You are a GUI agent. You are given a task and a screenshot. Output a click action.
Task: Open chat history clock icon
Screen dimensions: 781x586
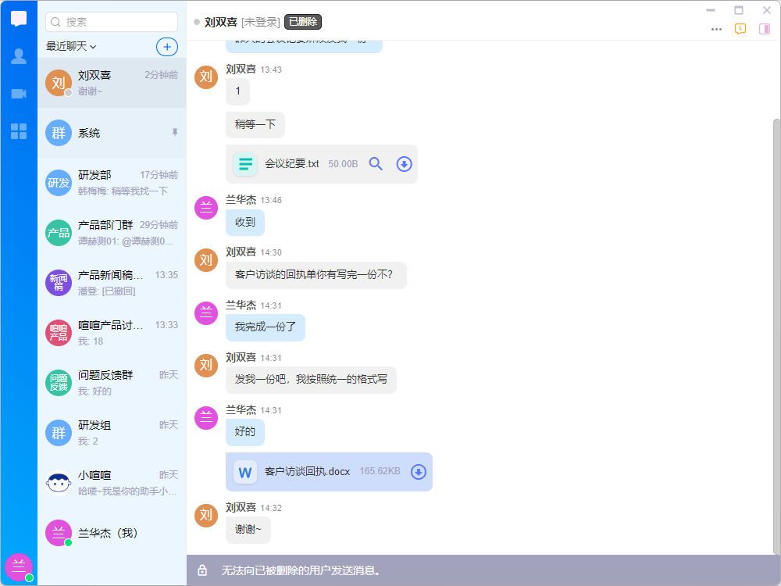(740, 29)
